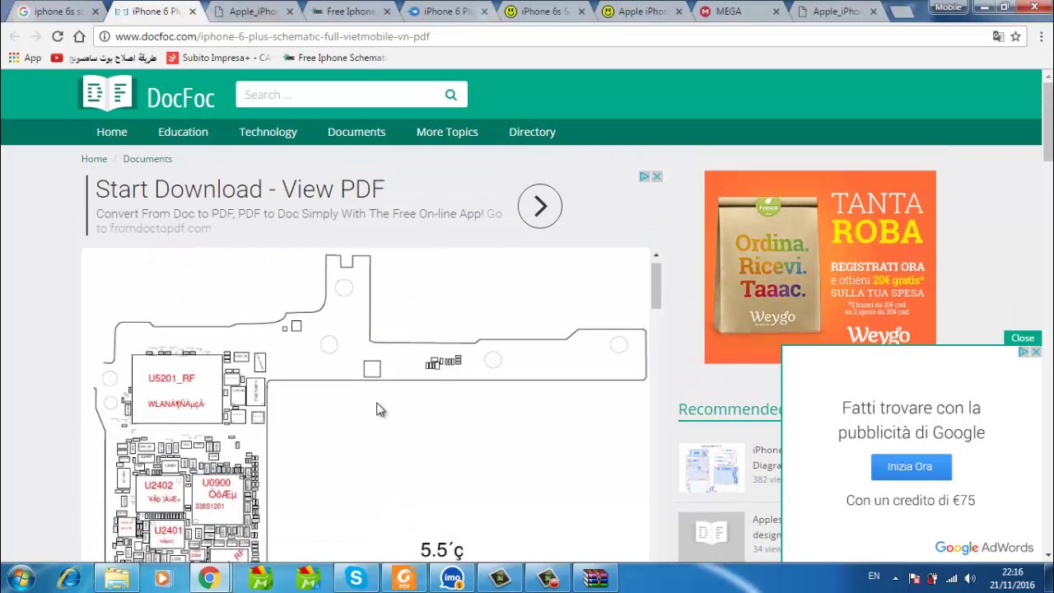This screenshot has width=1054, height=593.
Task: Click the EN language indicator
Action: 874,577
